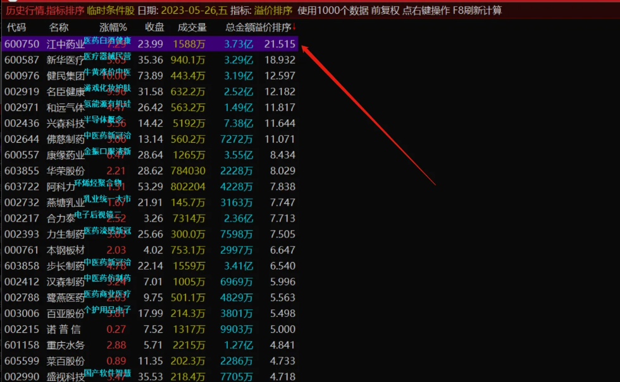Screen dimensions: 620x382
Task: Sort by the 涨幅% column header
Action: [x=113, y=28]
